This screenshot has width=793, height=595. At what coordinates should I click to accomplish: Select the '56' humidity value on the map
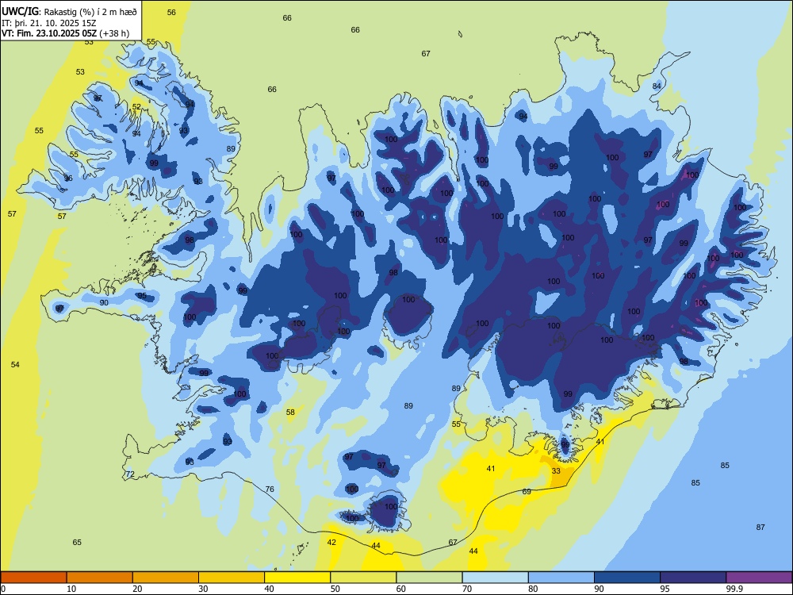(x=171, y=12)
